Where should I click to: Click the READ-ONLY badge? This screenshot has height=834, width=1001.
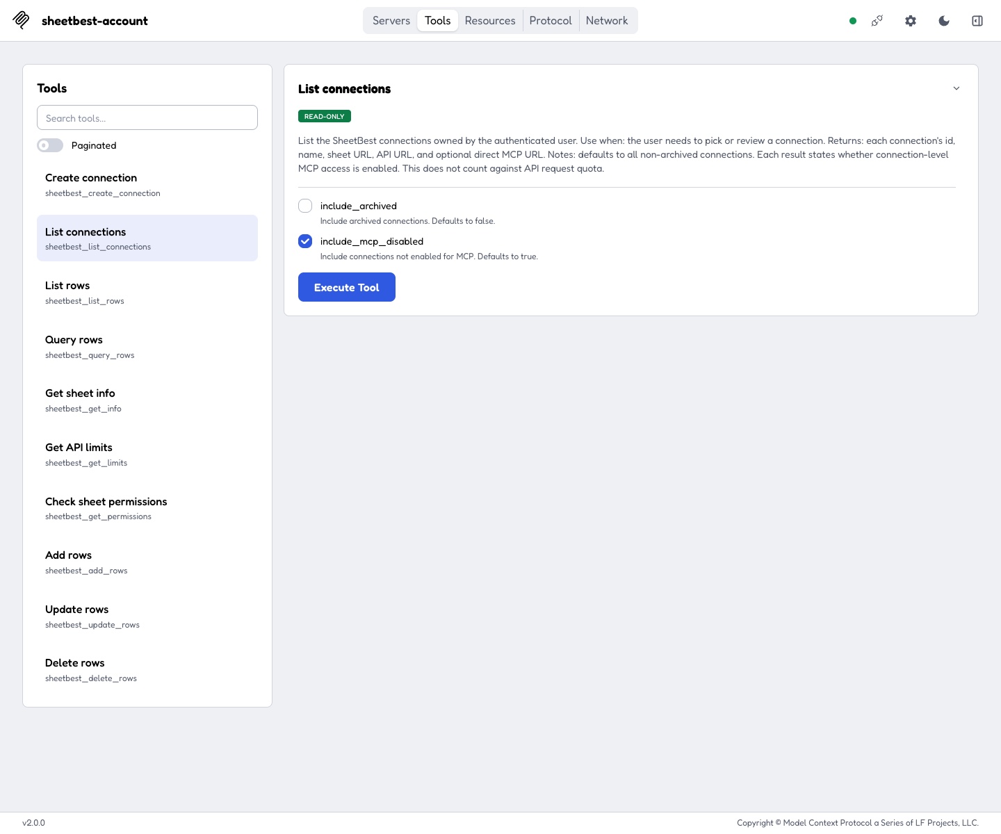point(325,116)
